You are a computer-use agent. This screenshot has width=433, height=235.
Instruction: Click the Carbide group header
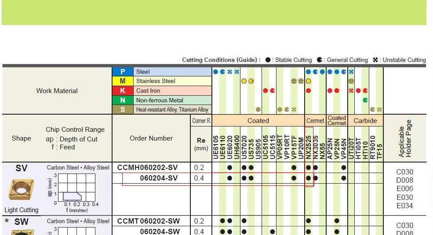(365, 121)
